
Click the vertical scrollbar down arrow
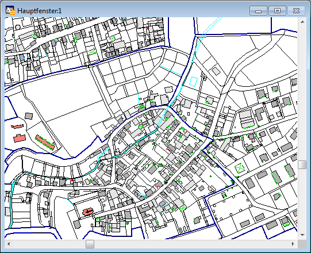(302, 235)
